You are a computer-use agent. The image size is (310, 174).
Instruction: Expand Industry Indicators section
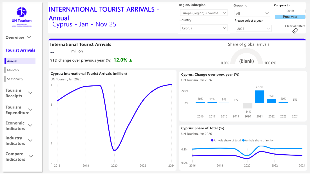click(x=30, y=141)
